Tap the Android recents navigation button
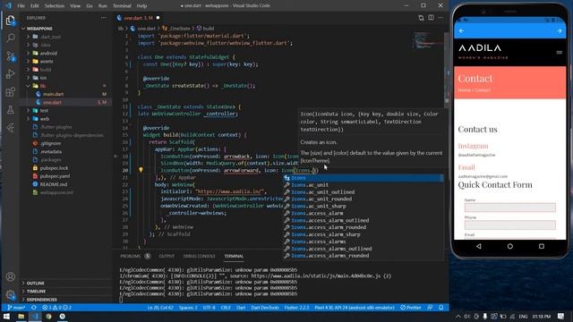Viewport: 573px width, 322px height. coord(542,246)
